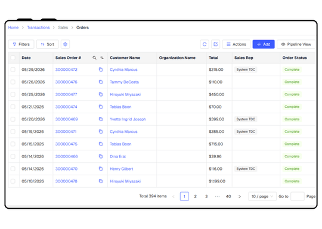Select page 1 in pagination
The height and width of the screenshot is (229, 322).
point(184,196)
